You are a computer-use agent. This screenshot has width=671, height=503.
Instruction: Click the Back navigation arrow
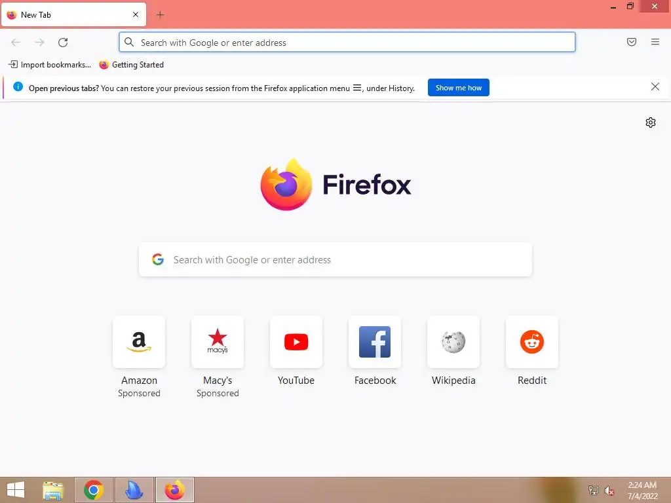16,43
